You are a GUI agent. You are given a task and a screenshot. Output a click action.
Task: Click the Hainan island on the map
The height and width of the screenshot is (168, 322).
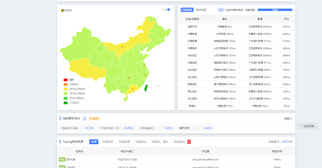126,99
